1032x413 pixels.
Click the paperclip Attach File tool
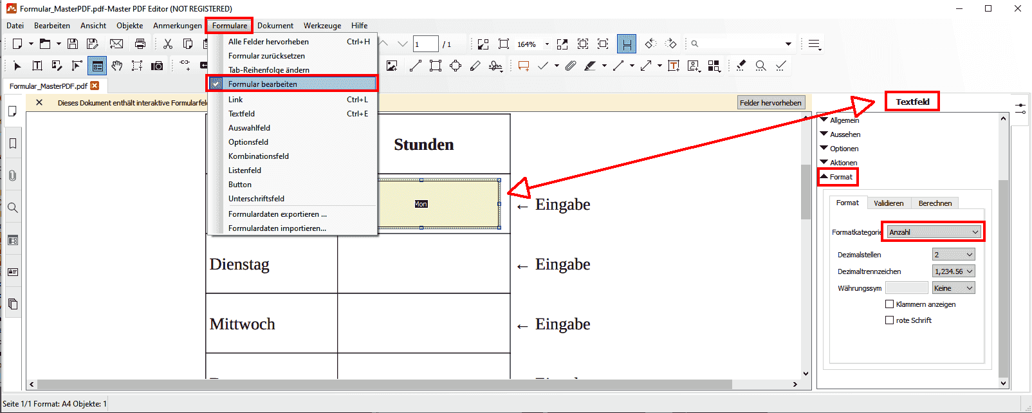(571, 66)
